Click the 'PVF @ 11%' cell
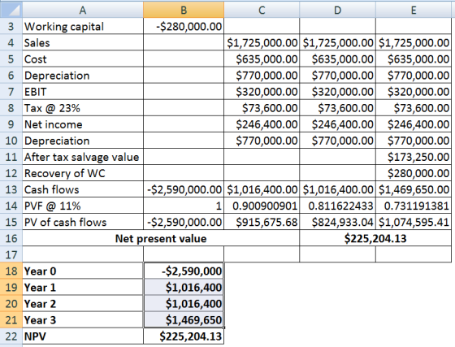The width and height of the screenshot is (455, 347). click(x=83, y=206)
